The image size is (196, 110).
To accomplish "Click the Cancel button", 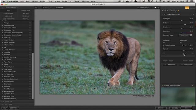I will pos(175,108).
